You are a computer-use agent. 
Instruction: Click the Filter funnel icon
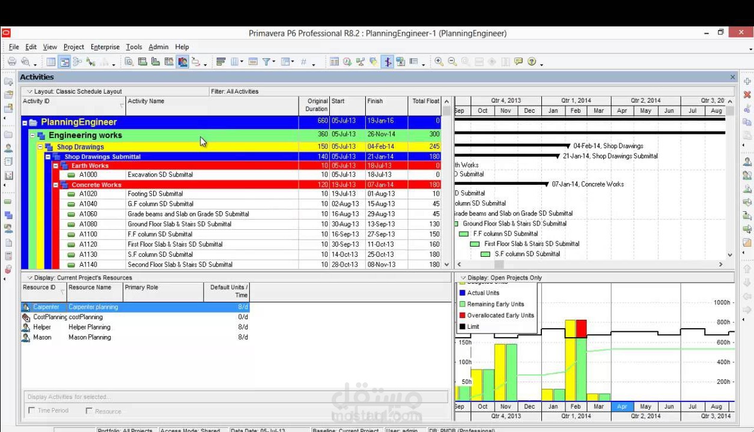tap(267, 61)
